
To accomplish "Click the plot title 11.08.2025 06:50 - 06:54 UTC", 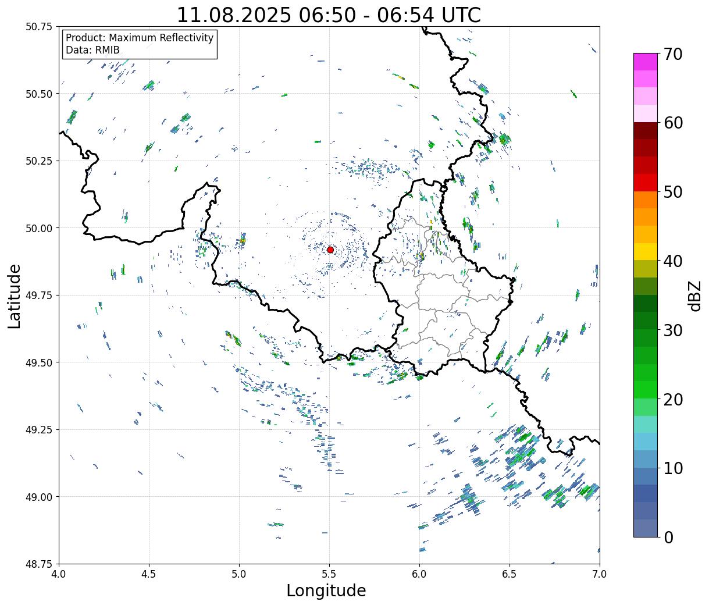I will point(329,15).
